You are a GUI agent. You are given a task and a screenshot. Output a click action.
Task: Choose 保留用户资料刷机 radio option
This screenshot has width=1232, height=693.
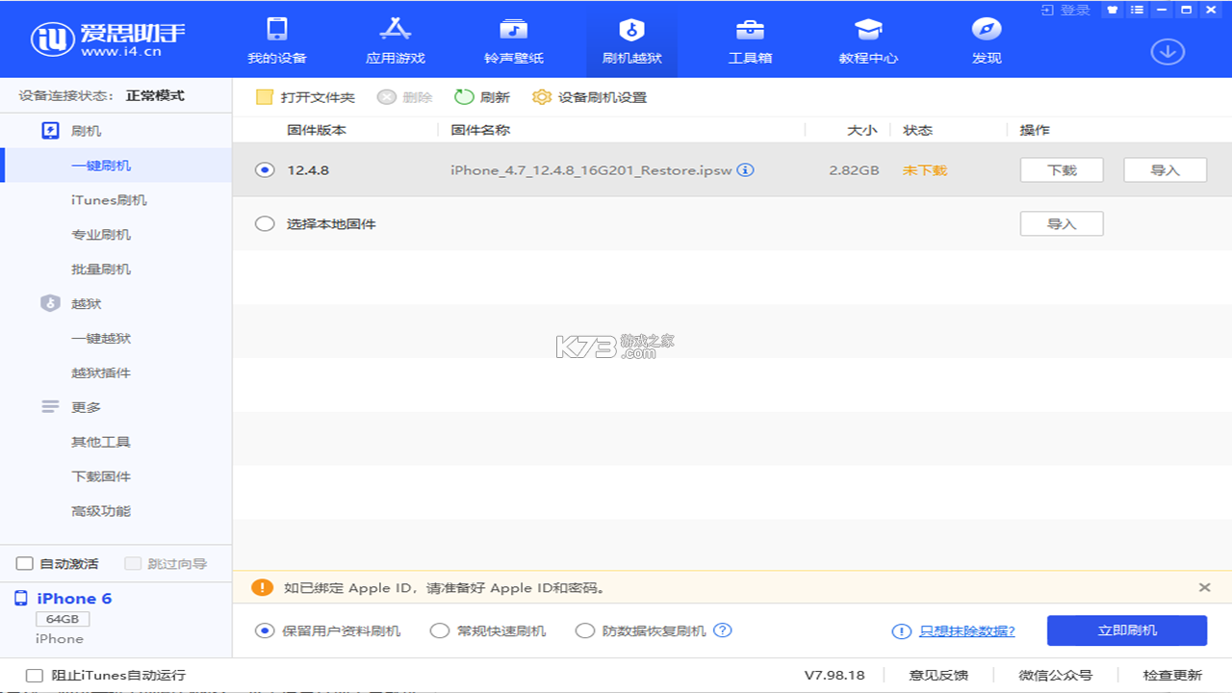pos(265,630)
